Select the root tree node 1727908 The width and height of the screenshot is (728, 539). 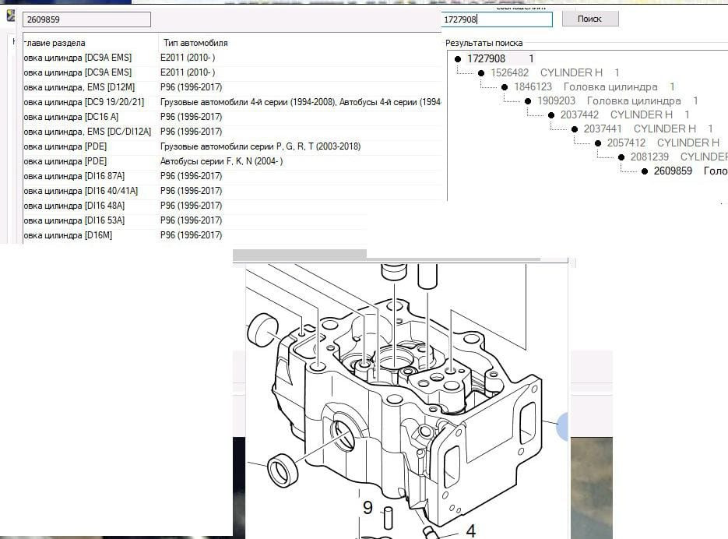[486, 58]
